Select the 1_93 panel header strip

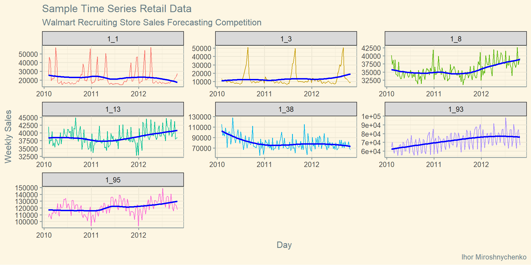pos(455,109)
